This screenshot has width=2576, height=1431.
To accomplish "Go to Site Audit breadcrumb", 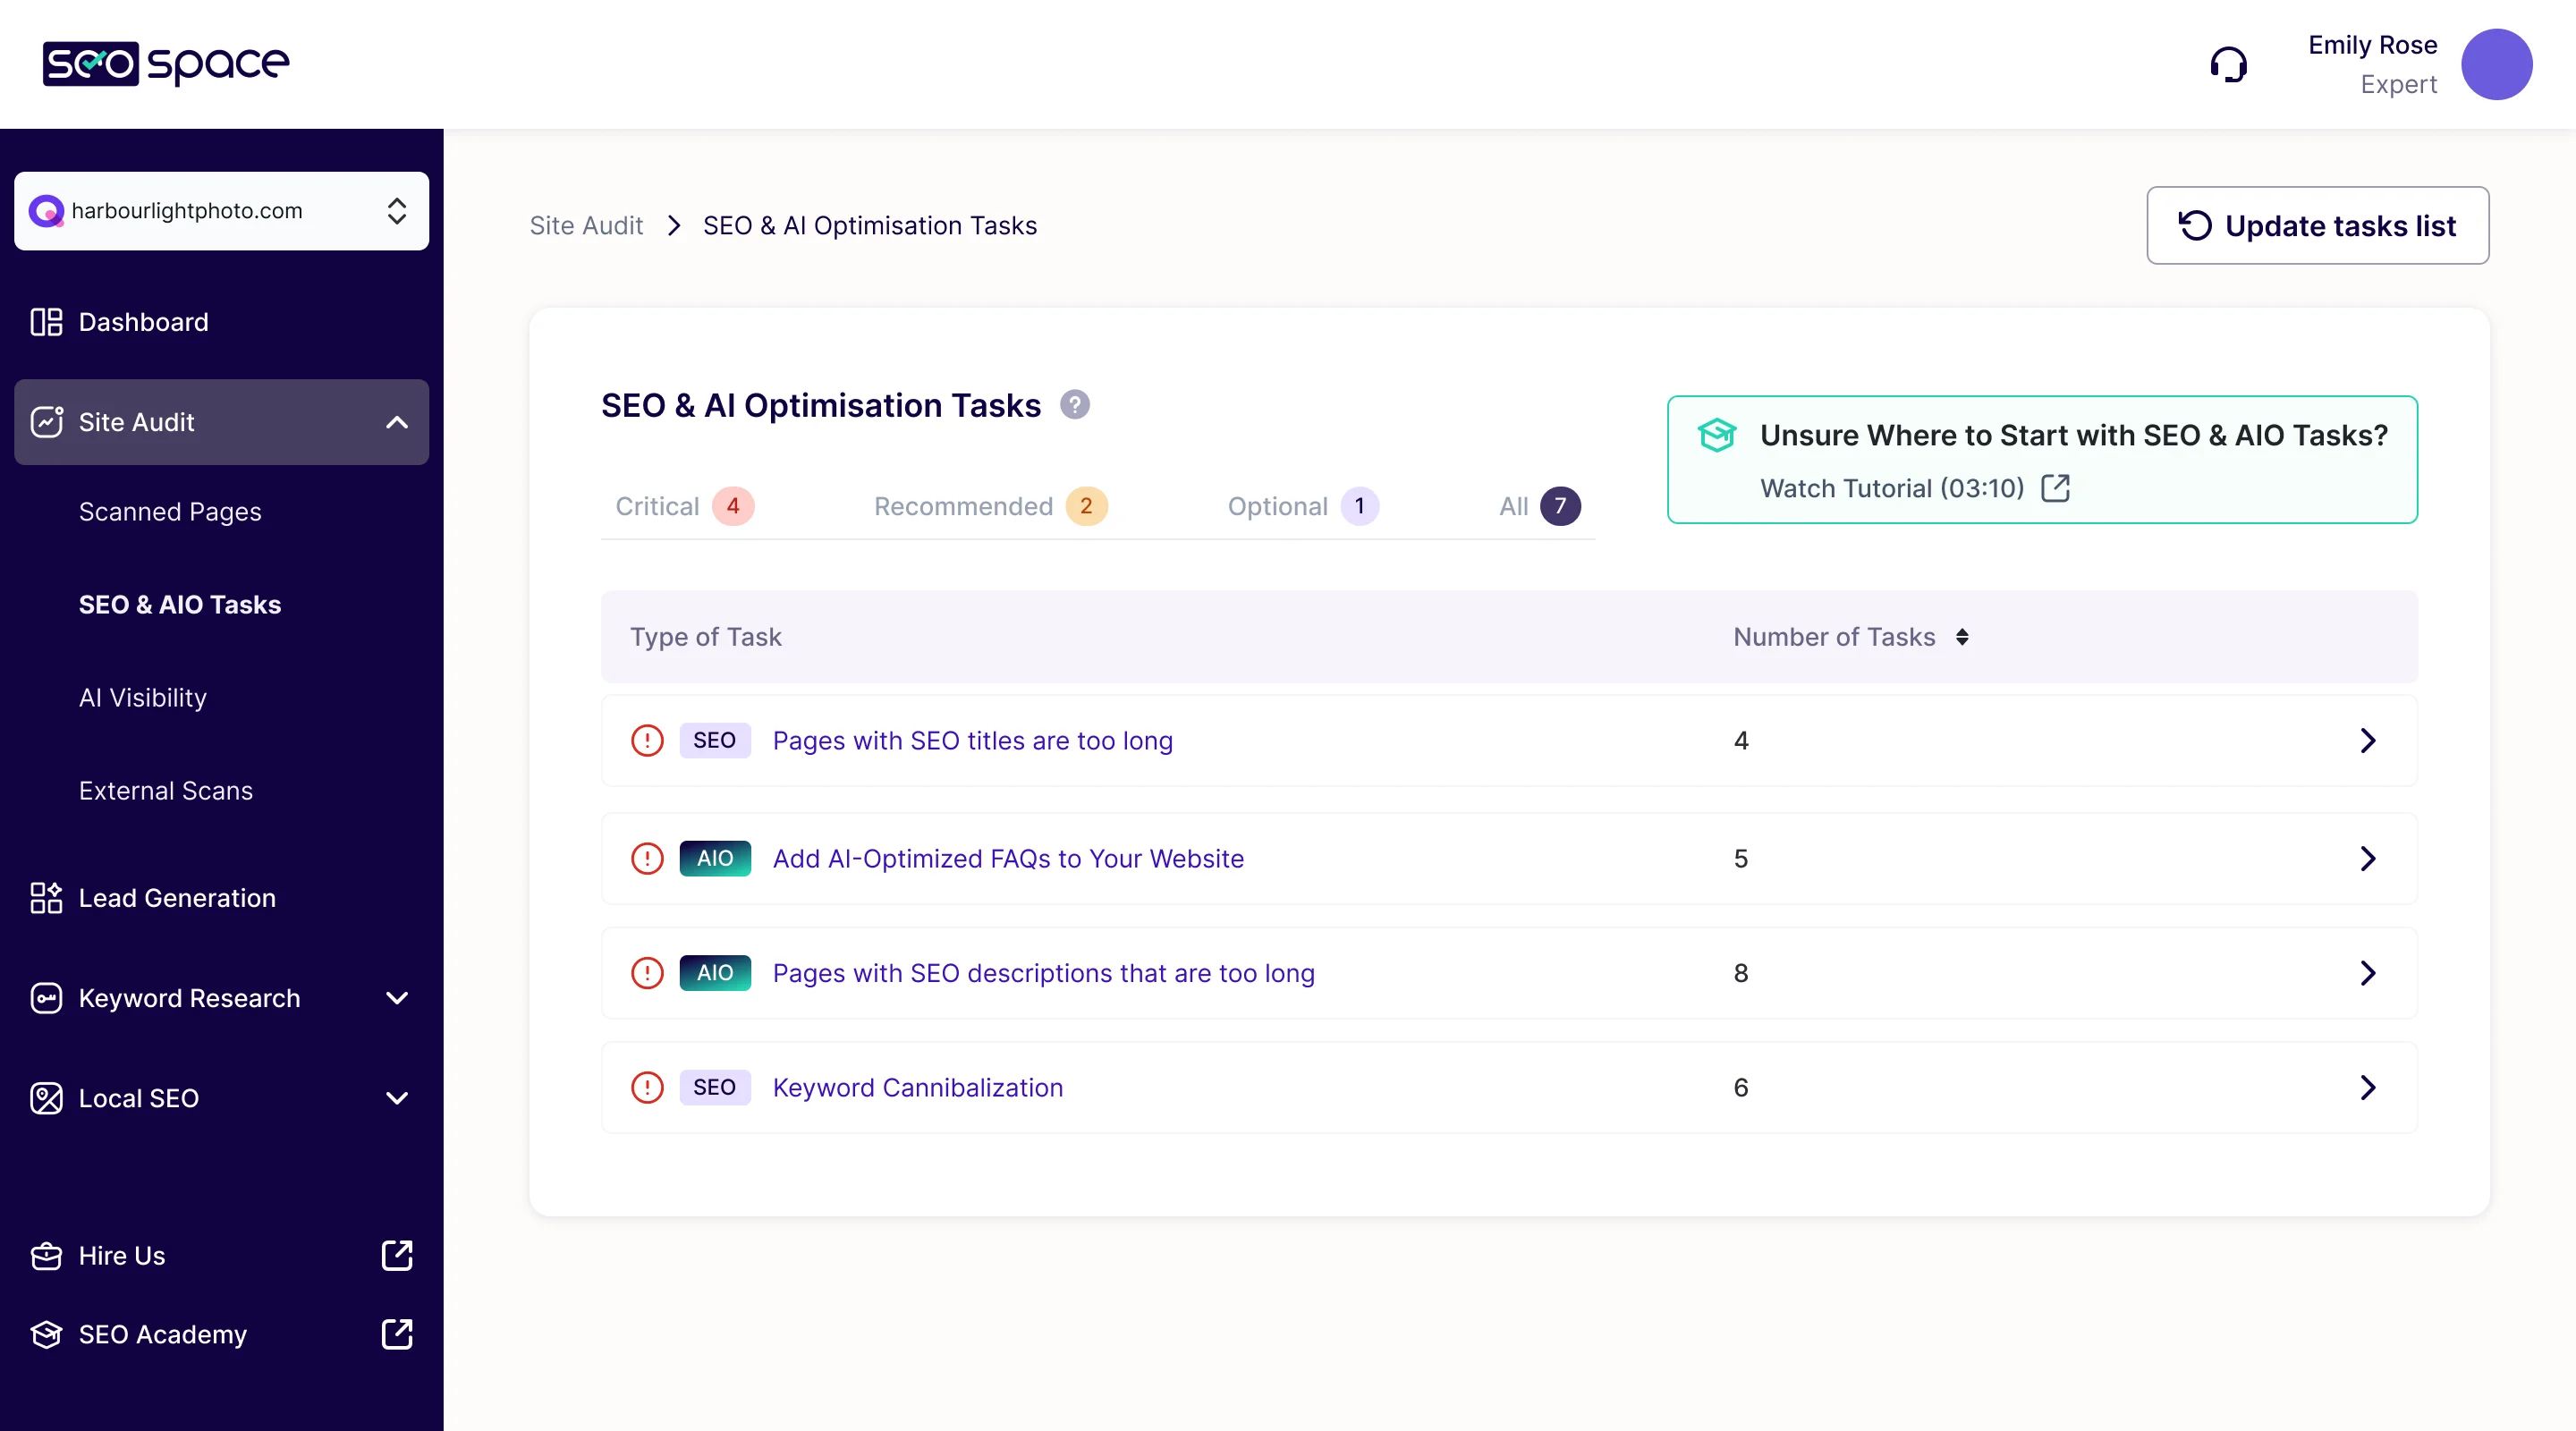I will 586,226.
